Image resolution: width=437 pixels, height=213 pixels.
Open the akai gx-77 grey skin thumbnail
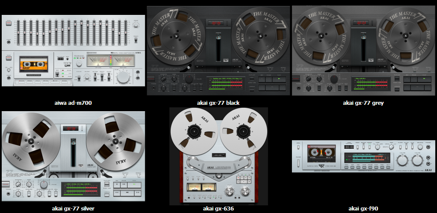click(x=364, y=51)
